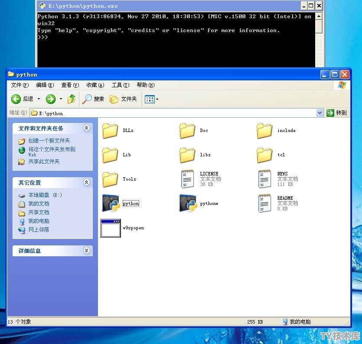
Task: Click the console vertical scrollbar thumb
Action: click(x=319, y=26)
